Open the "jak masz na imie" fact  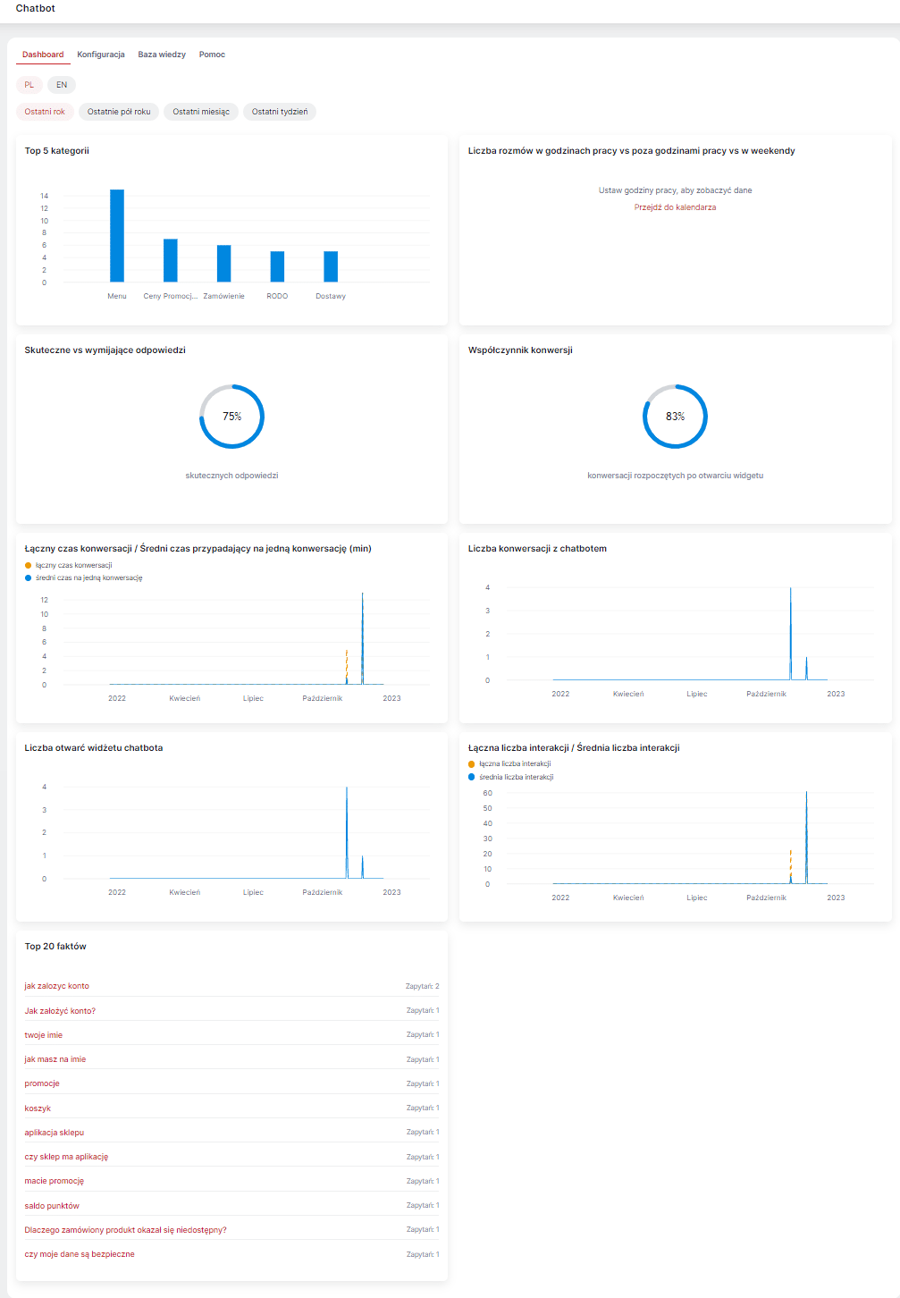55,1059
